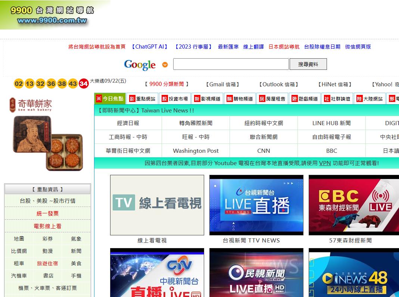Open LINE HUB 新聞 link
Screen dimensions: 399x297
click(x=331, y=123)
